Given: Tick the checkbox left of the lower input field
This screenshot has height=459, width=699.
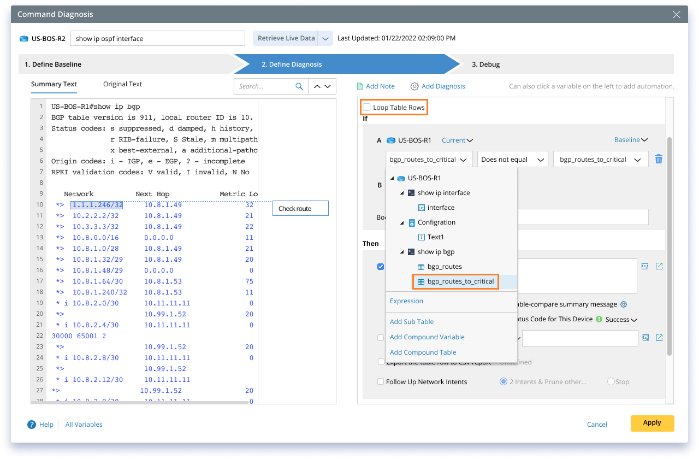Looking at the screenshot, I should point(381,338).
